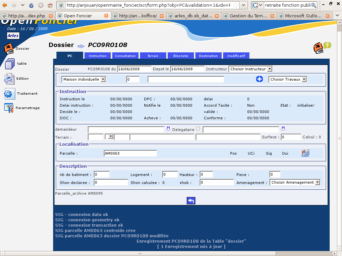Click the Arles city button
The image size is (342, 256).
13,36
